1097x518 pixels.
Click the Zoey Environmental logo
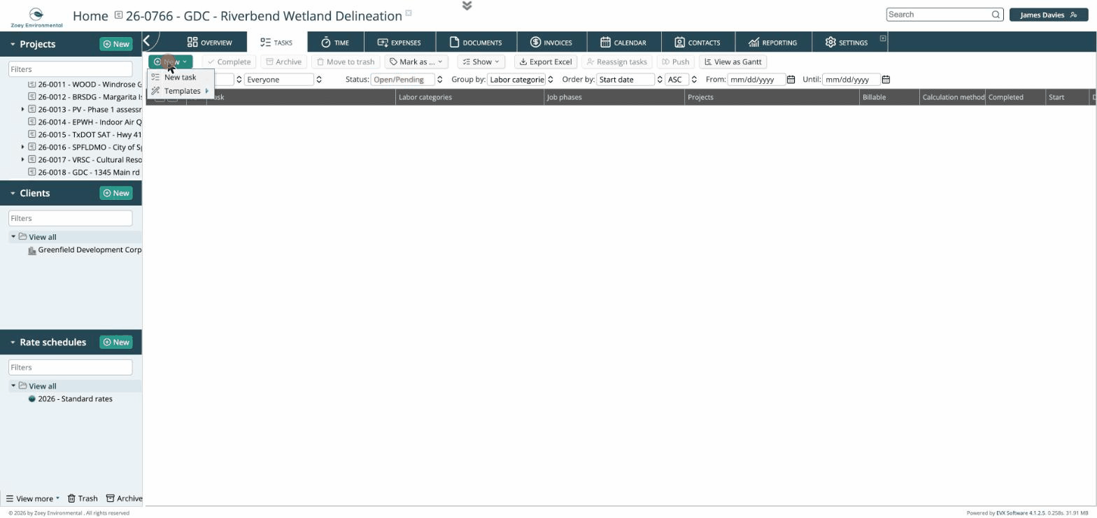pyautogui.click(x=36, y=17)
